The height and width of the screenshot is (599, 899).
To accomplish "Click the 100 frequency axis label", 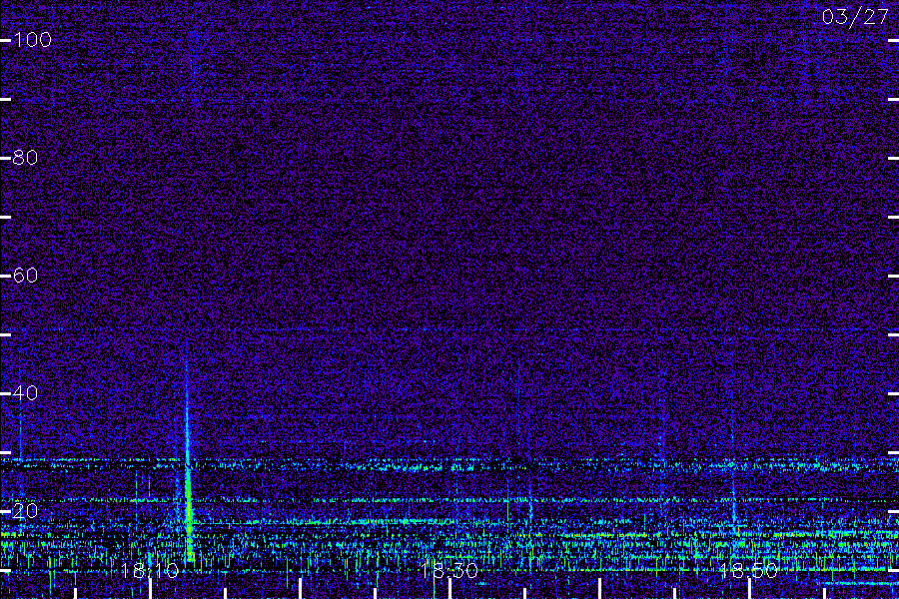I will pos(32,40).
